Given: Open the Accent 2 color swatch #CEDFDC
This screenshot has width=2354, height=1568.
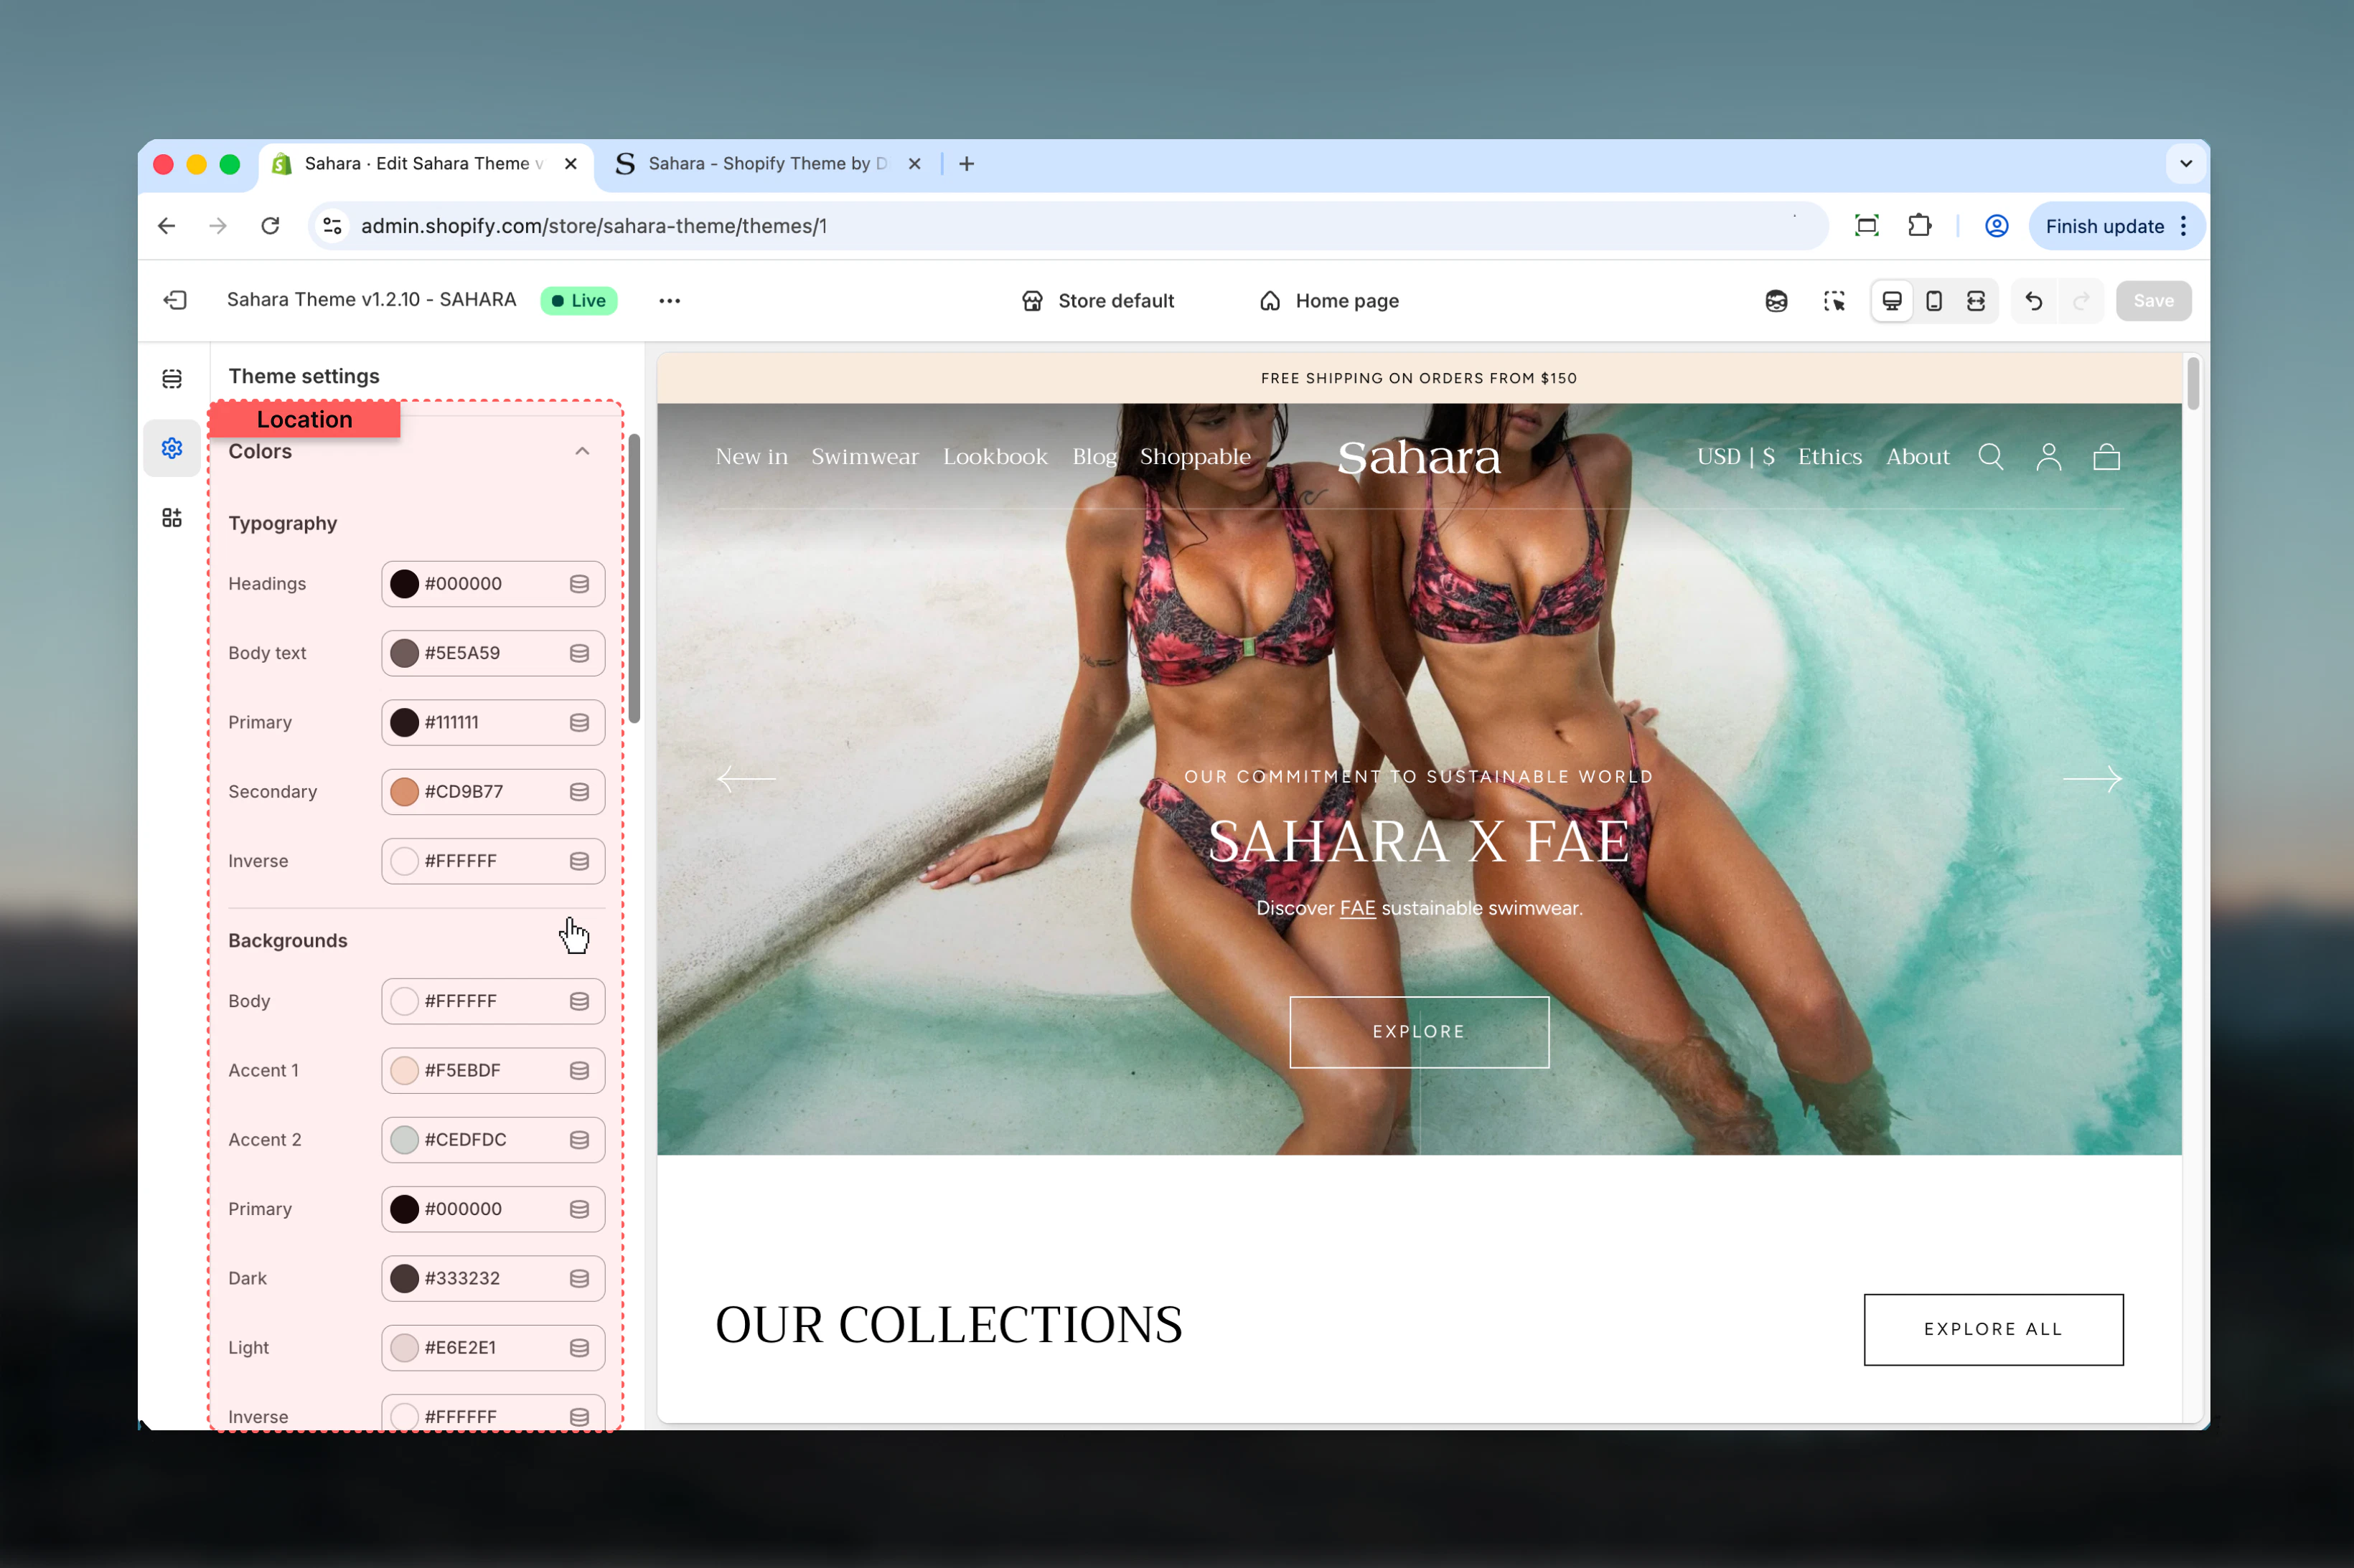Looking at the screenshot, I should (x=404, y=1140).
